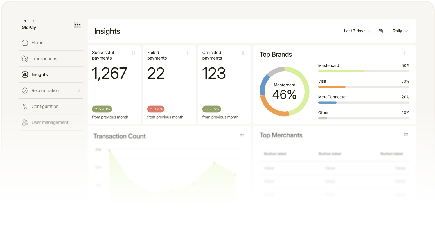435x238 pixels.
Task: Open the calendar date picker icon
Action: [381, 31]
